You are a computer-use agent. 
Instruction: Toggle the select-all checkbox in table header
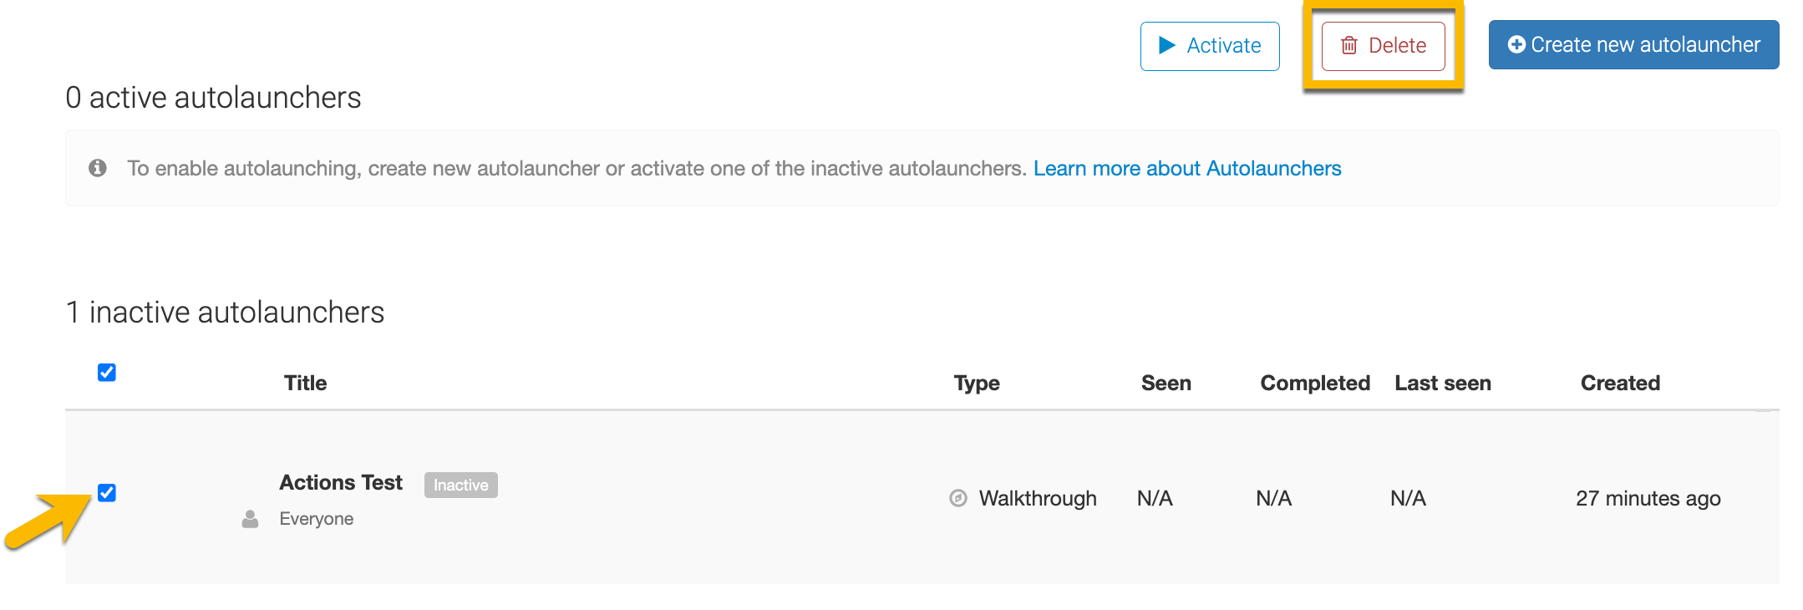107,373
